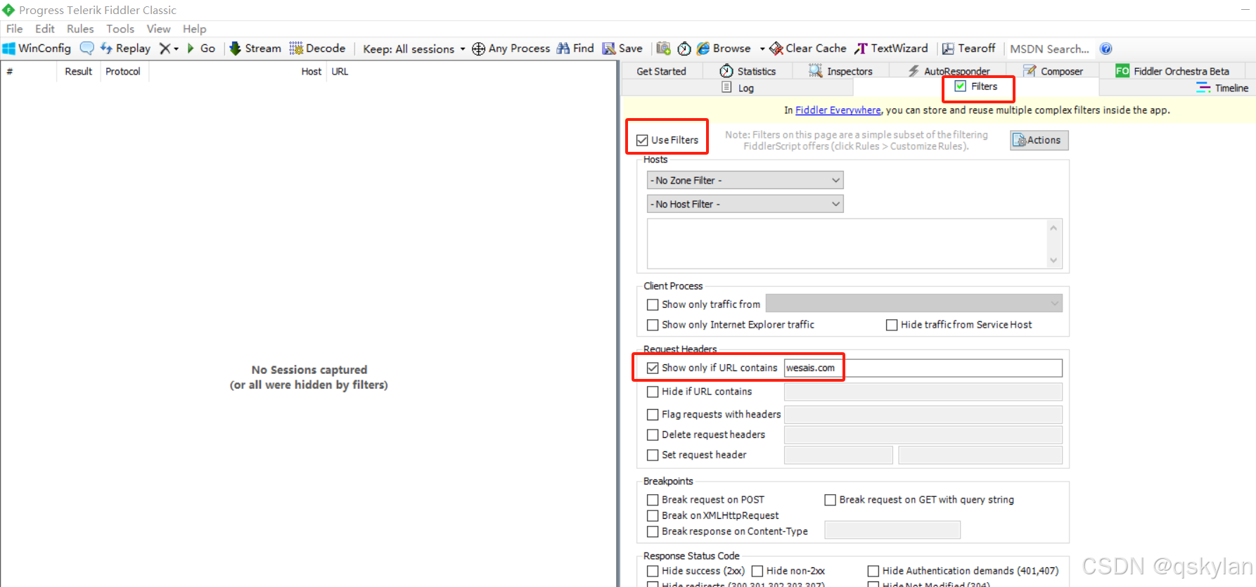Open the No Host Filter dropdown

(x=745, y=204)
